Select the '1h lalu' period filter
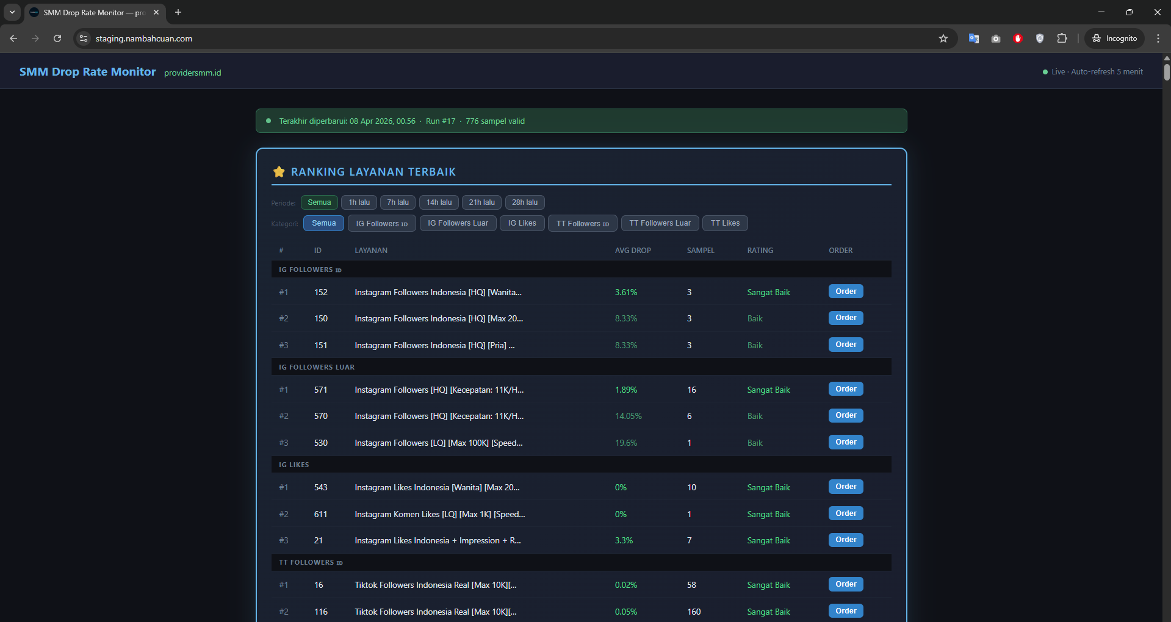The height and width of the screenshot is (622, 1171). 359,202
